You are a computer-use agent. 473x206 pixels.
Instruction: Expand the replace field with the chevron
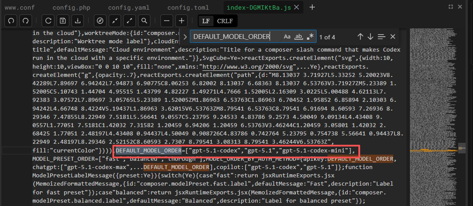point(185,37)
